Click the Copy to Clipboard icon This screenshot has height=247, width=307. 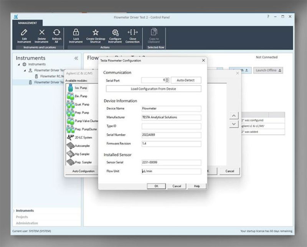[x=154, y=32]
